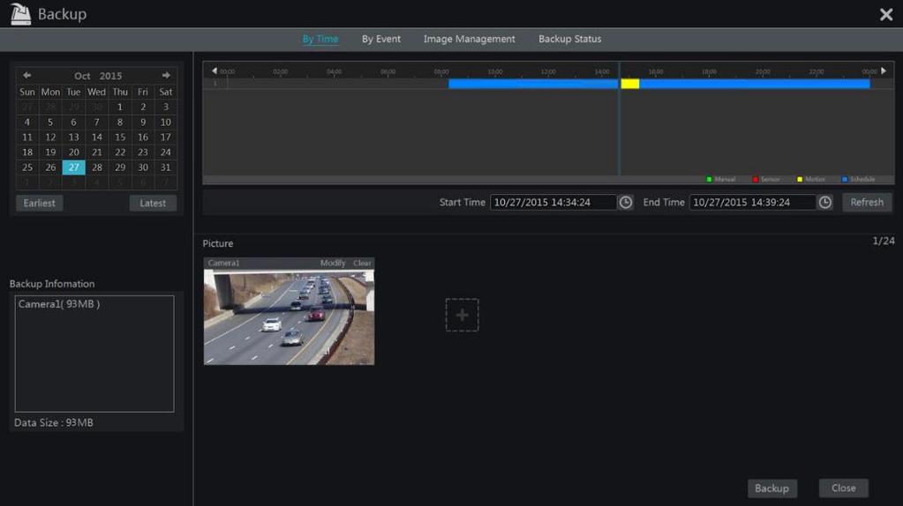Clear the Camera1 picture
Viewport: 903px width, 506px height.
362,263
